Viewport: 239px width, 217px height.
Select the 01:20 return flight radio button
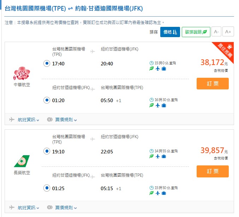coord(47,100)
